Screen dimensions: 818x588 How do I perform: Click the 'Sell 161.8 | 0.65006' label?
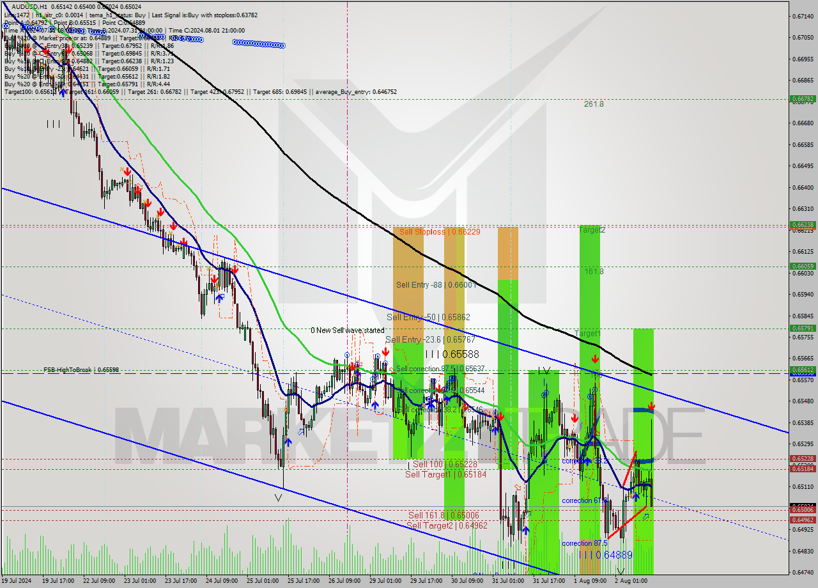pos(444,515)
